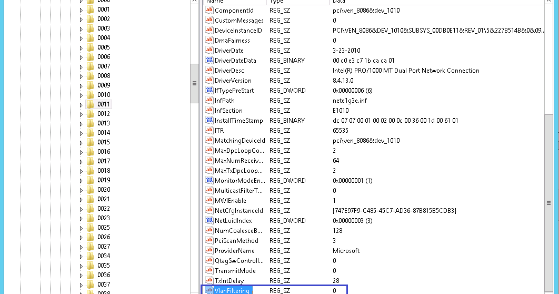This screenshot has height=294, width=559.
Task: Expand registry key 0002
Action: [81, 19]
